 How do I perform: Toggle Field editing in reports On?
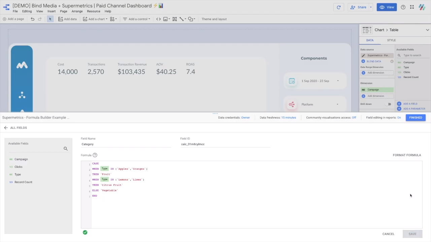pyautogui.click(x=399, y=118)
